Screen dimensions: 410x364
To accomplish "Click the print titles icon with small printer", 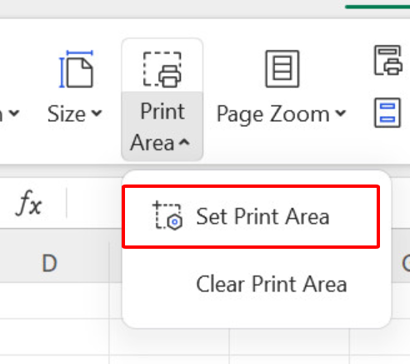I will tap(388, 60).
